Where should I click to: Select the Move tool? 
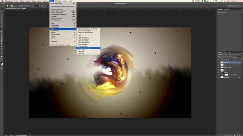click(2, 11)
